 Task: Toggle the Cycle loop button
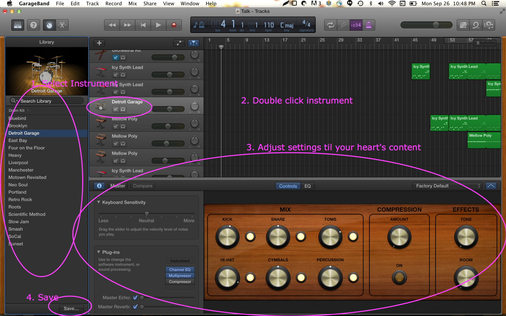(x=330, y=25)
